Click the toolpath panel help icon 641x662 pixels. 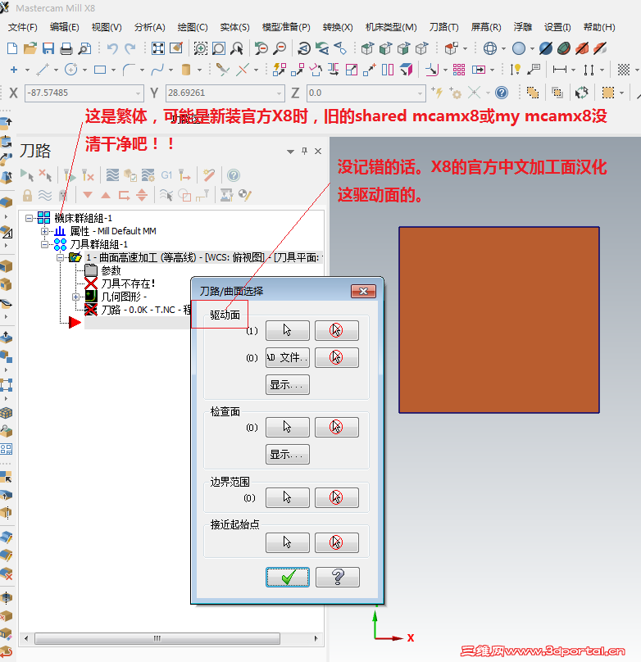point(234,175)
